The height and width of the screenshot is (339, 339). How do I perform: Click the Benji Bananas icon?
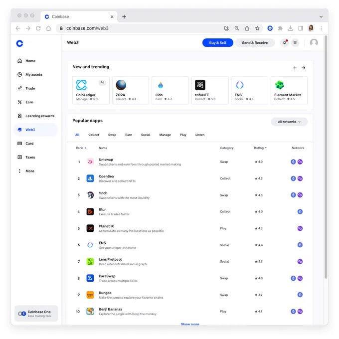click(x=90, y=312)
